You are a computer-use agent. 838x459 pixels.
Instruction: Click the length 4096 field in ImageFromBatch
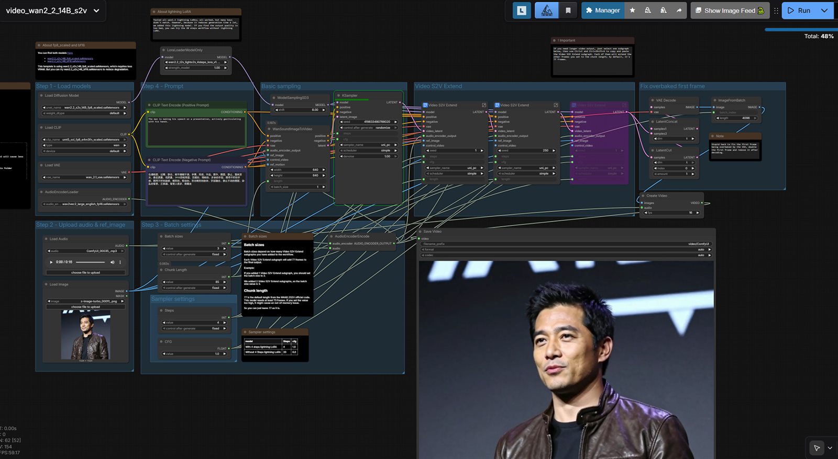[737, 118]
